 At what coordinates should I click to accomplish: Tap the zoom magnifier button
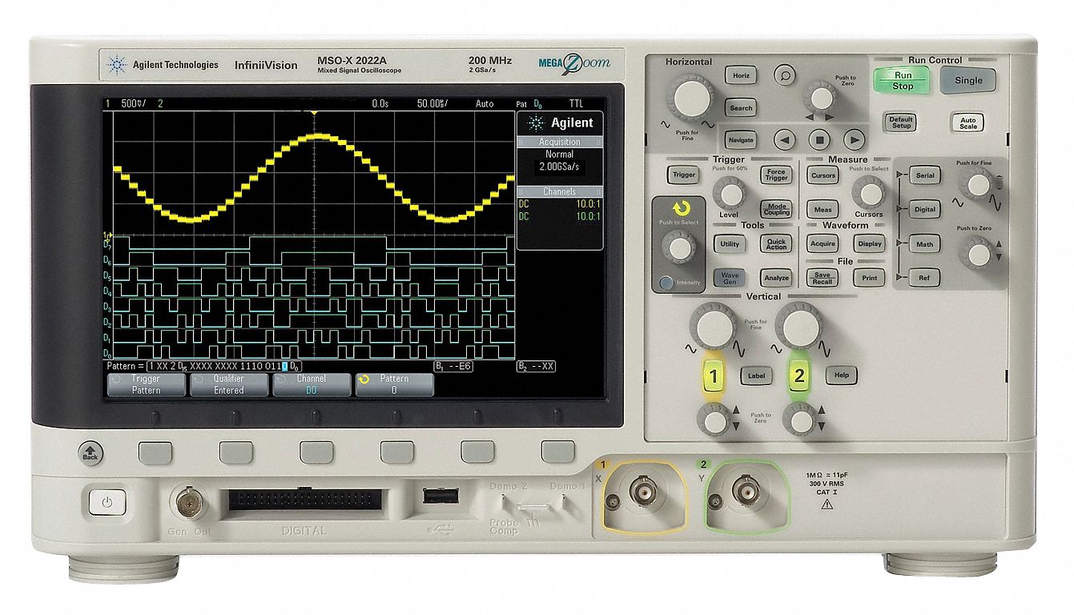(785, 74)
